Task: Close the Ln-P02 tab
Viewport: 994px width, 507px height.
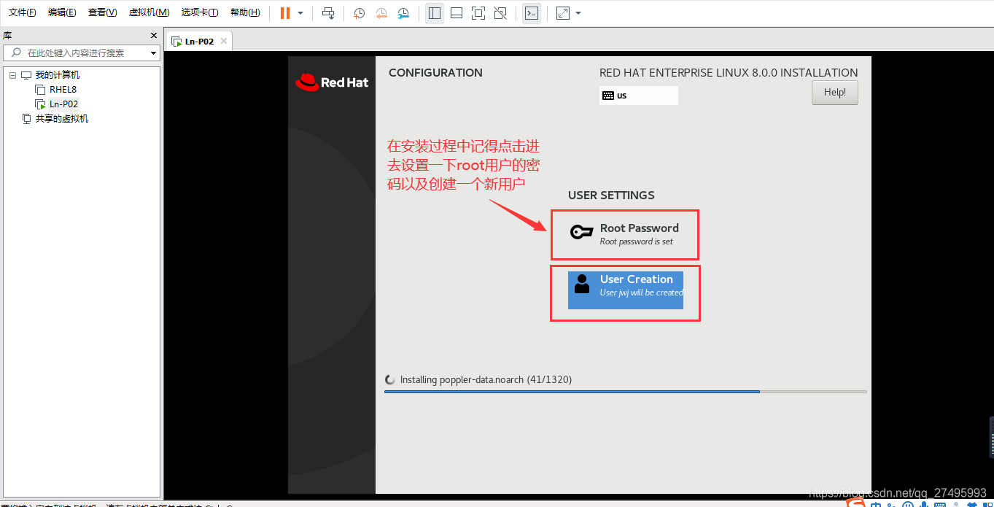Action: (224, 41)
